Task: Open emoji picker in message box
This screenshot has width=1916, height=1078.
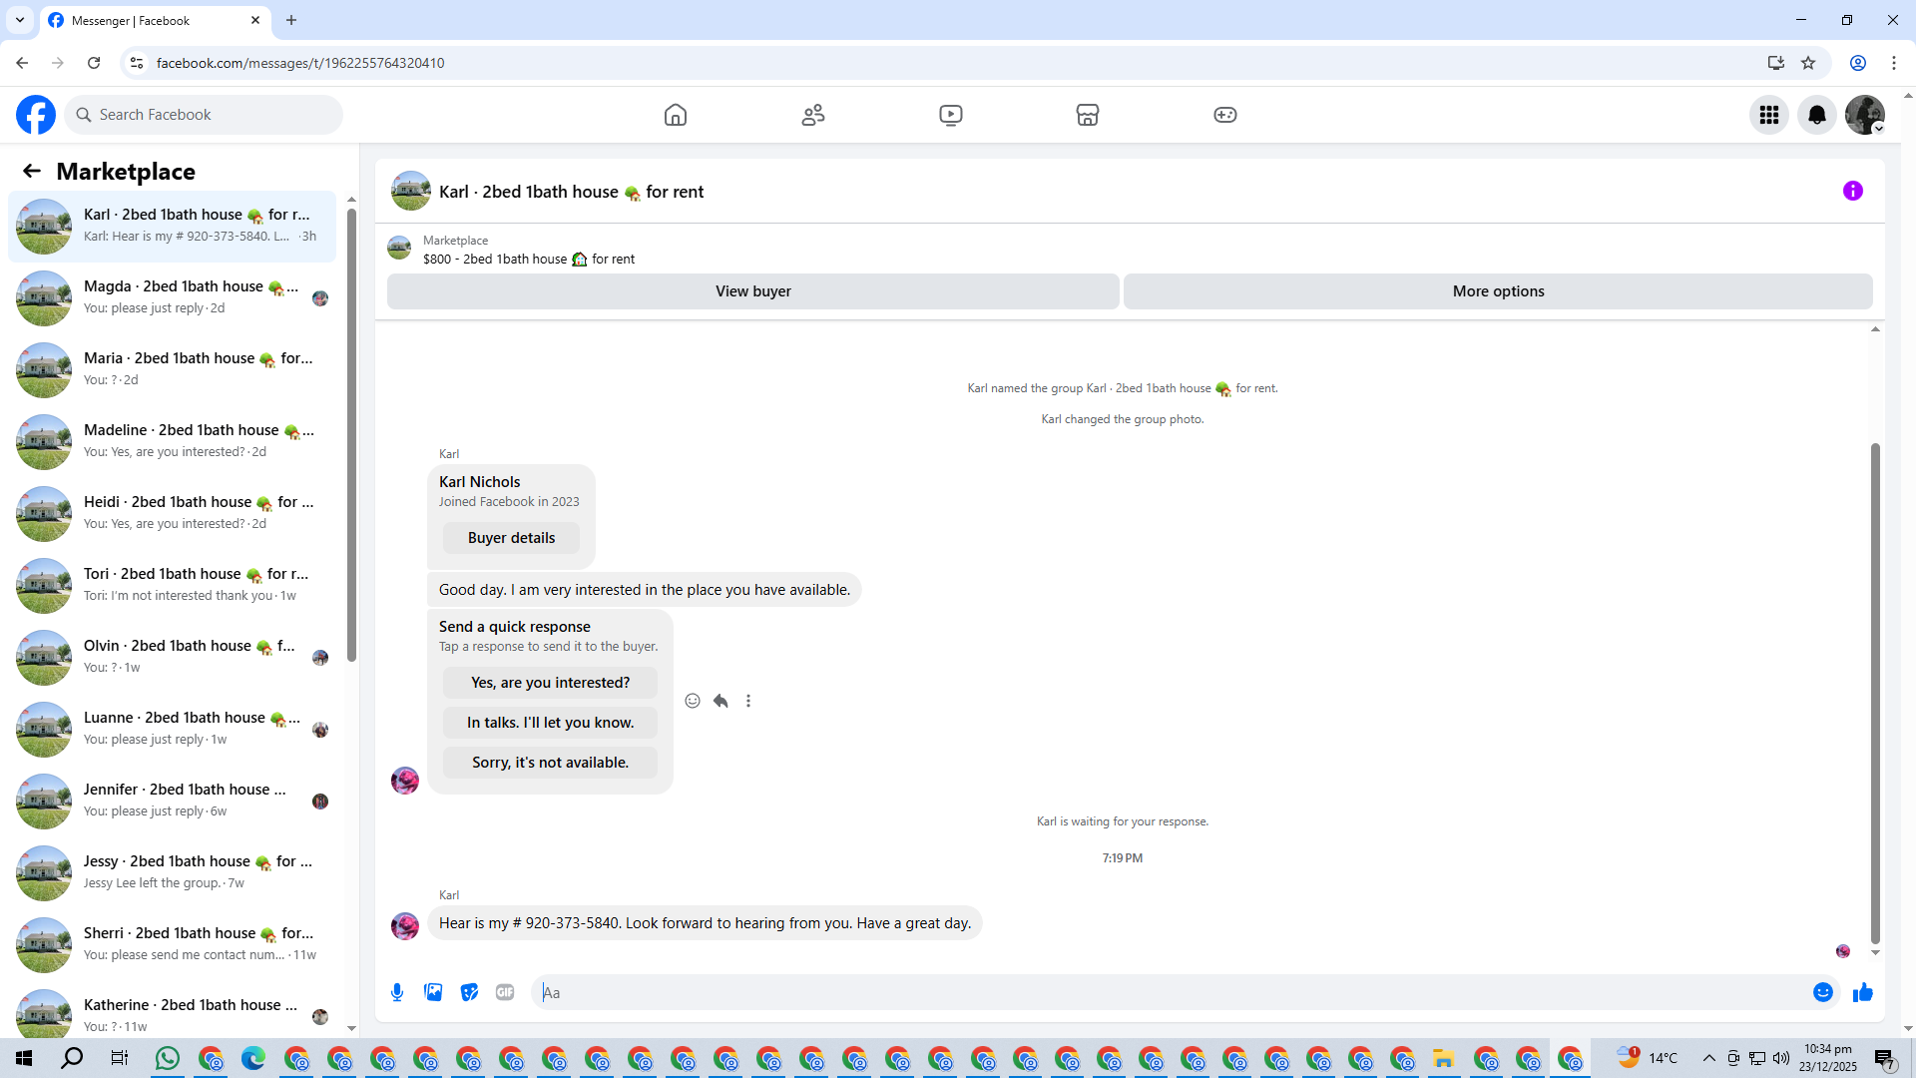Action: click(x=1822, y=992)
